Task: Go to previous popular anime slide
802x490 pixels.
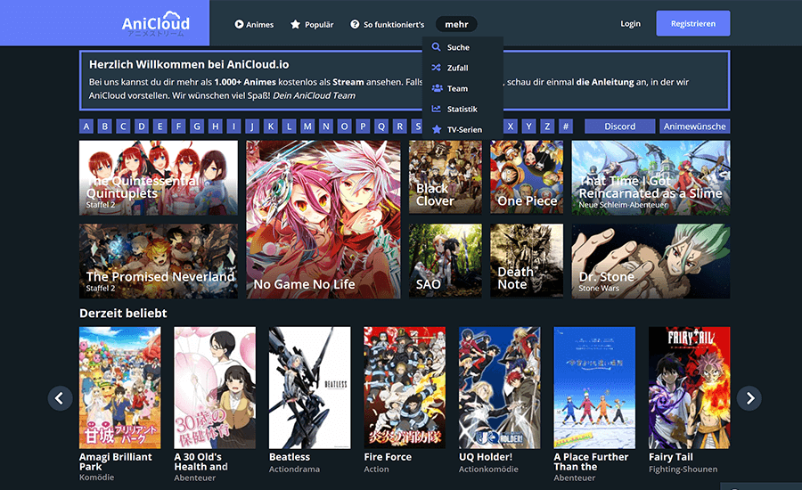Action: click(60, 398)
